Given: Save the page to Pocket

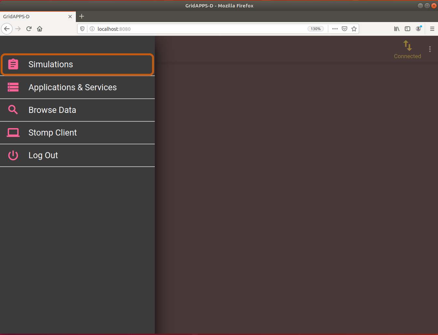Looking at the screenshot, I should [345, 29].
